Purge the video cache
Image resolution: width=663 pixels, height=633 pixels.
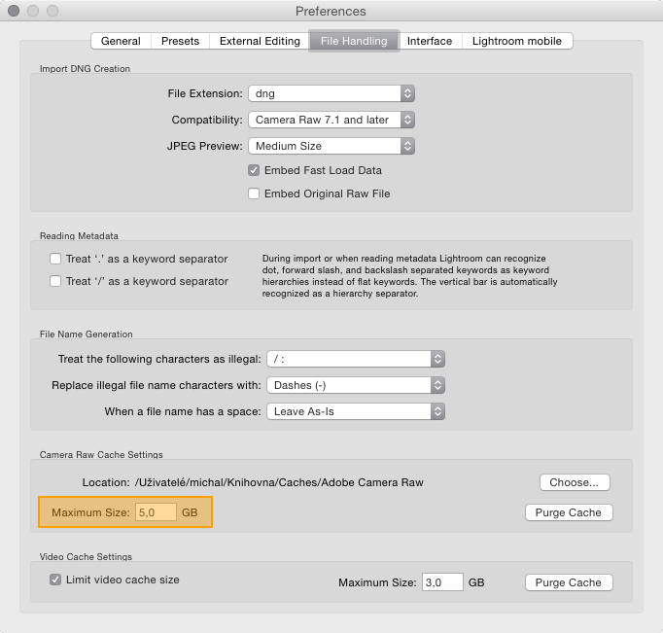[569, 582]
